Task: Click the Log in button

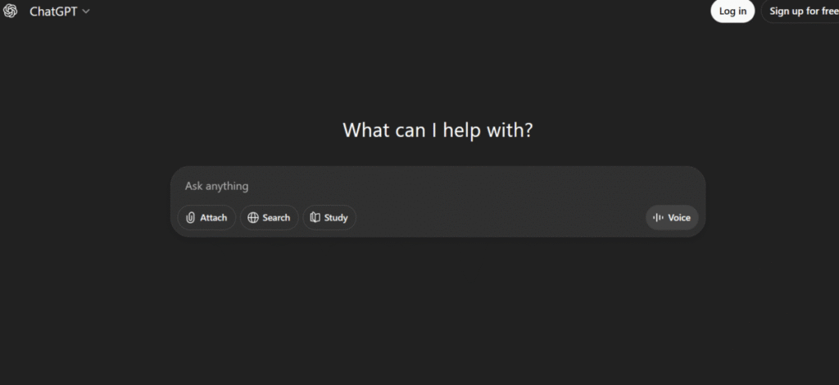Action: point(732,11)
